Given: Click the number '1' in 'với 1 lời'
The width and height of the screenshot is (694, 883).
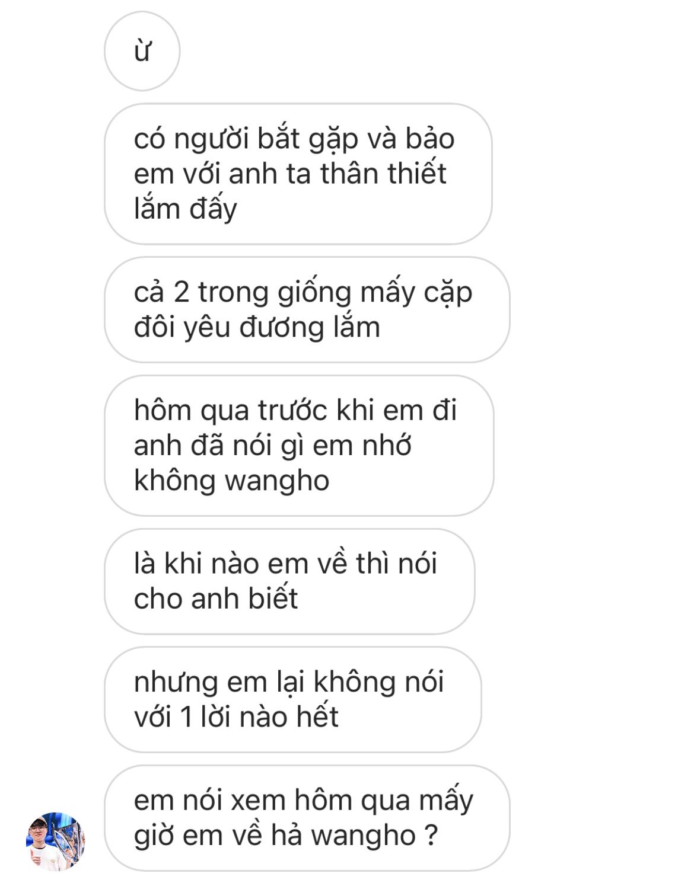Looking at the screenshot, I should click(x=186, y=718).
